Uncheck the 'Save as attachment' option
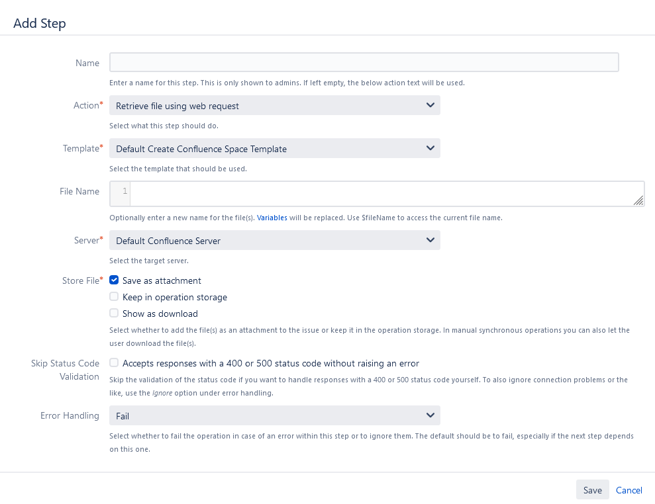Viewport: 655px width, 504px height. (113, 280)
